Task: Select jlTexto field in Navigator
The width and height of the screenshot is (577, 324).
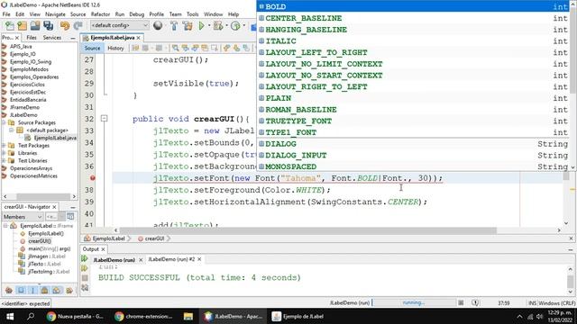Action: tap(44, 264)
